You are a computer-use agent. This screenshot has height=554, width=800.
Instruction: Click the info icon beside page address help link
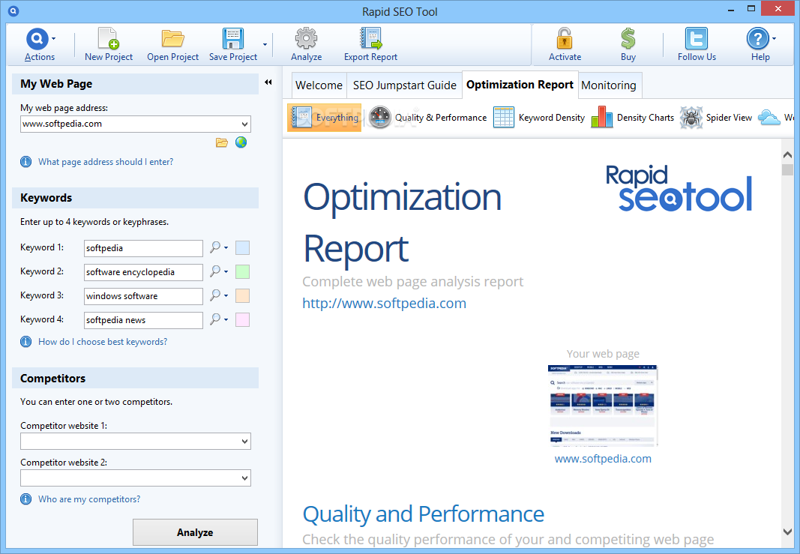(x=25, y=162)
